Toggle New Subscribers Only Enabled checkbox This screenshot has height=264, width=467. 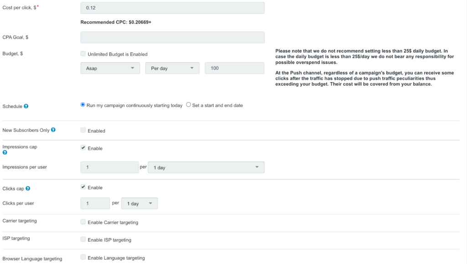(x=83, y=130)
